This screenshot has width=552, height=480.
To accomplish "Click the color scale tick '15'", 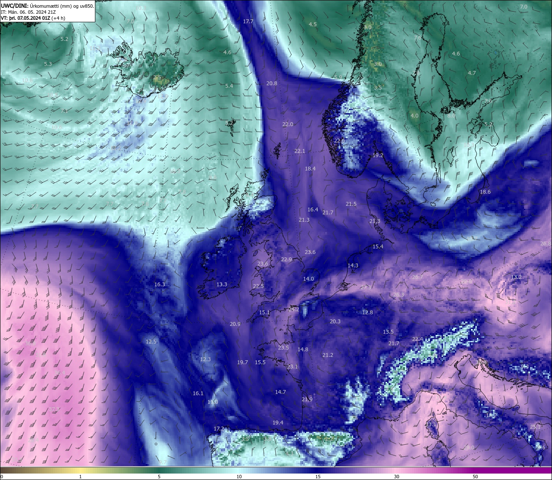I will 318,477.
